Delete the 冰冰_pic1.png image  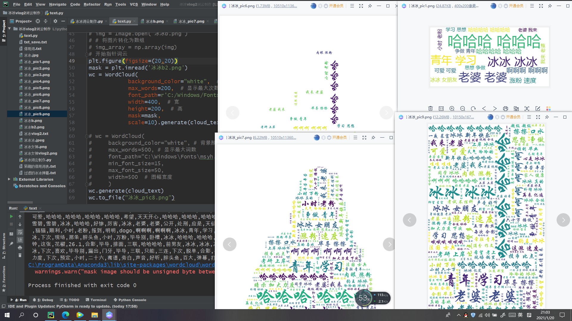[x=430, y=108]
